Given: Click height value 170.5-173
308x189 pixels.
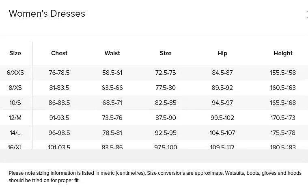Looking at the screenshot, I should [283, 117].
